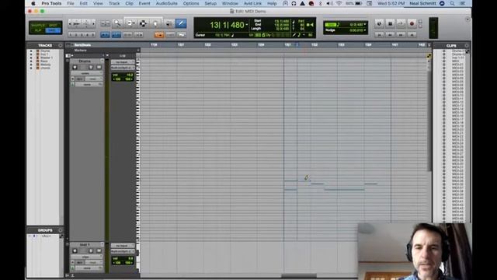
Task: Open the Groups list pop-up menu
Action: coord(61,230)
